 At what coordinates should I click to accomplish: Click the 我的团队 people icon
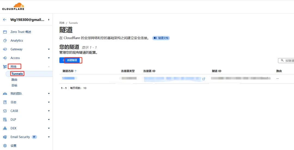click(5, 94)
